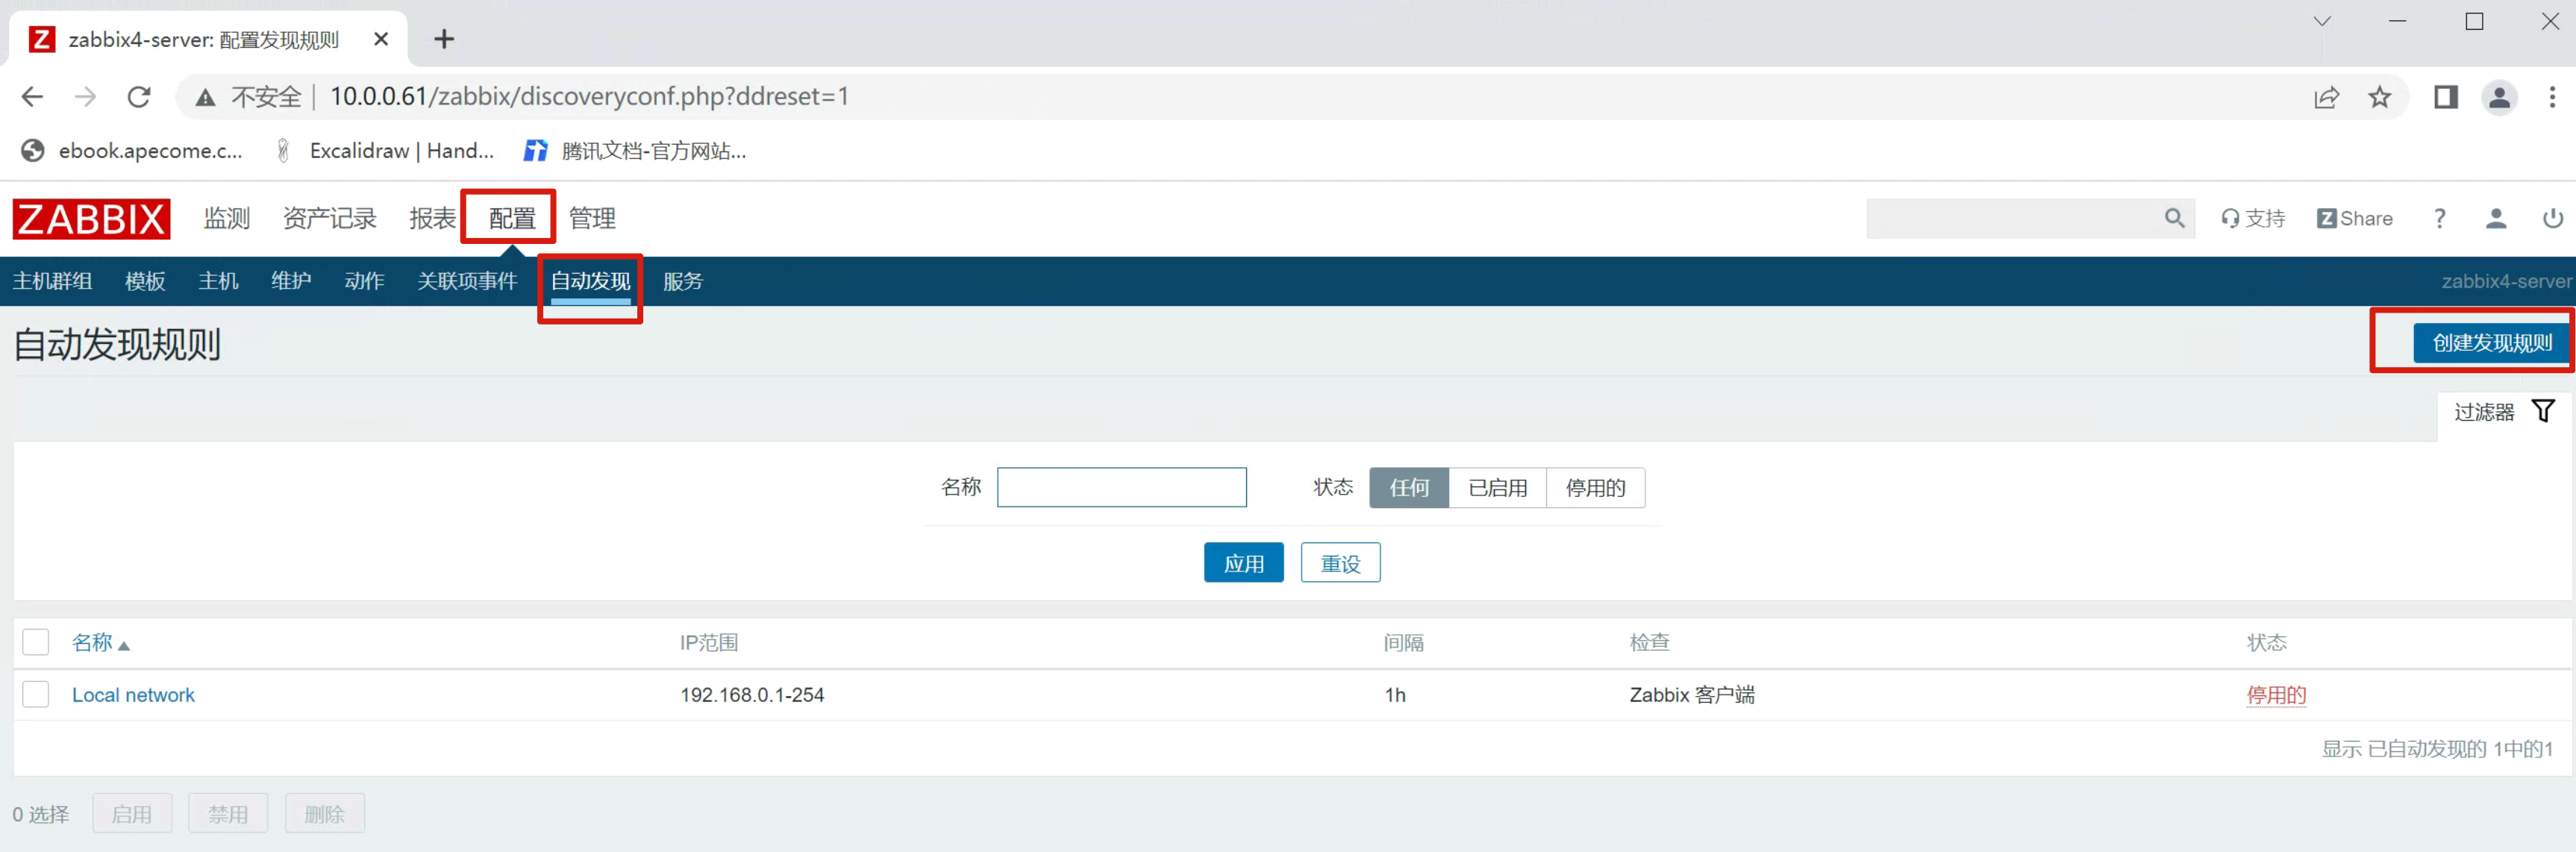
Task: Reload the page in the browser
Action: (x=139, y=97)
